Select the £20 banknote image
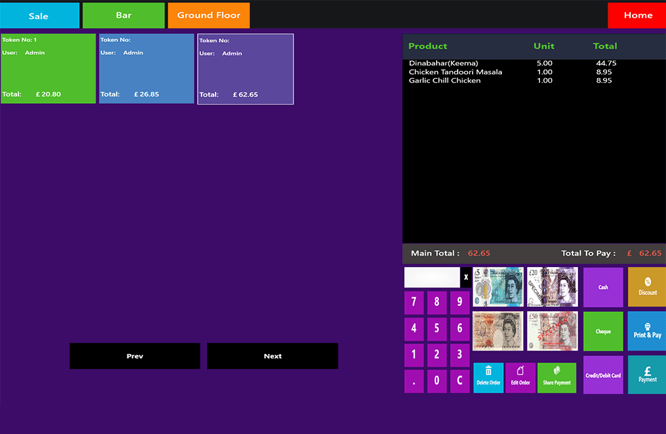Viewport: 666px width, 434px height. point(553,287)
